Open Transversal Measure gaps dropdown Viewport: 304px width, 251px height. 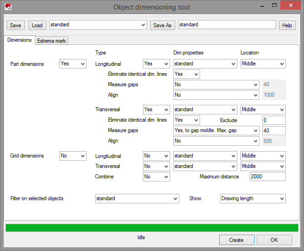click(x=216, y=131)
